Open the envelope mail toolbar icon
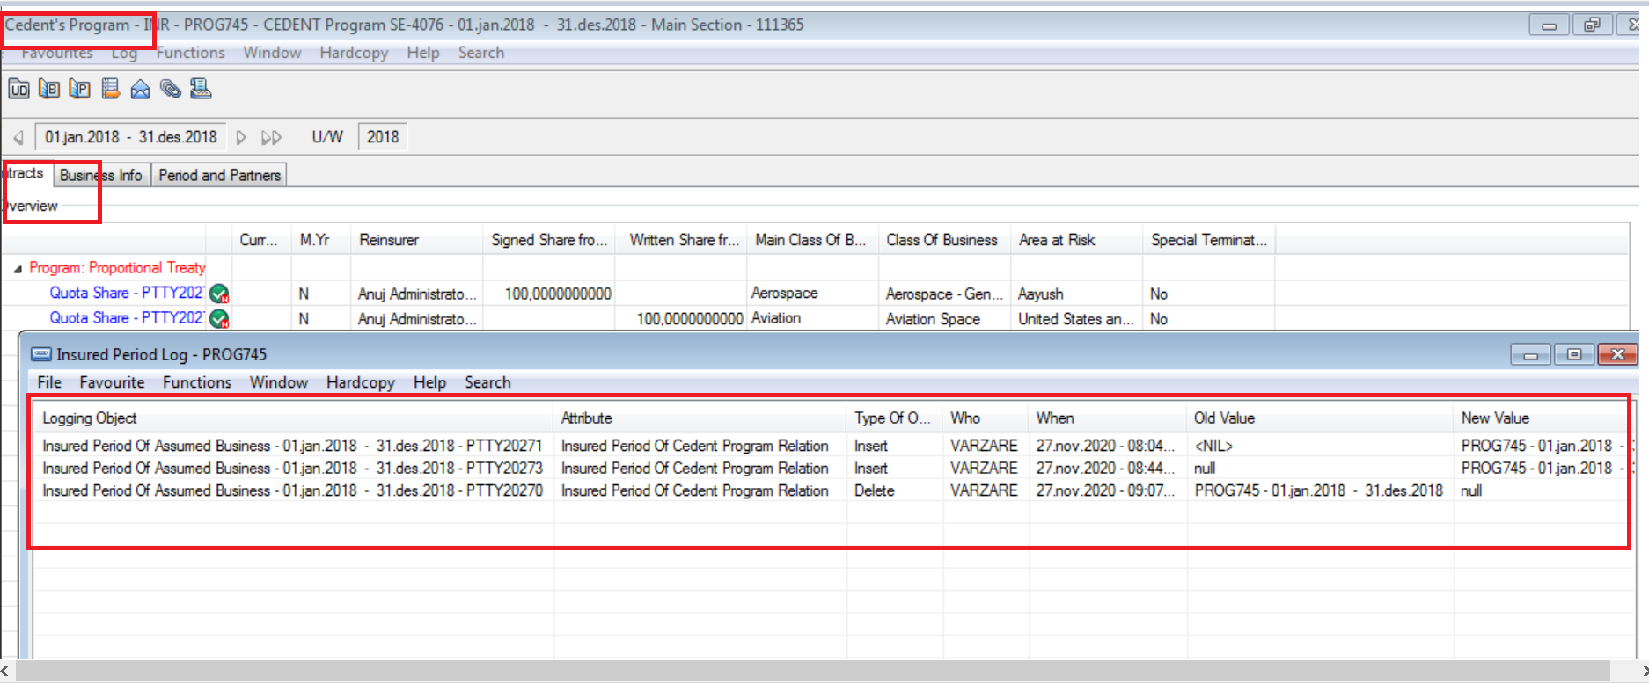 [x=140, y=89]
